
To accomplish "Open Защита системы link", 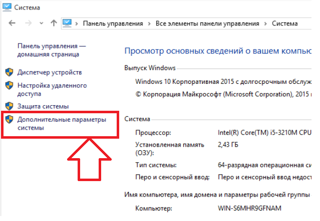I will (x=43, y=106).
